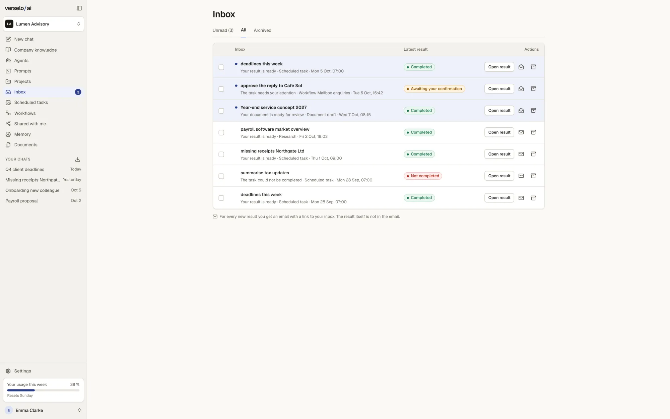Open Settings
The height and width of the screenshot is (419, 670).
click(x=44, y=371)
